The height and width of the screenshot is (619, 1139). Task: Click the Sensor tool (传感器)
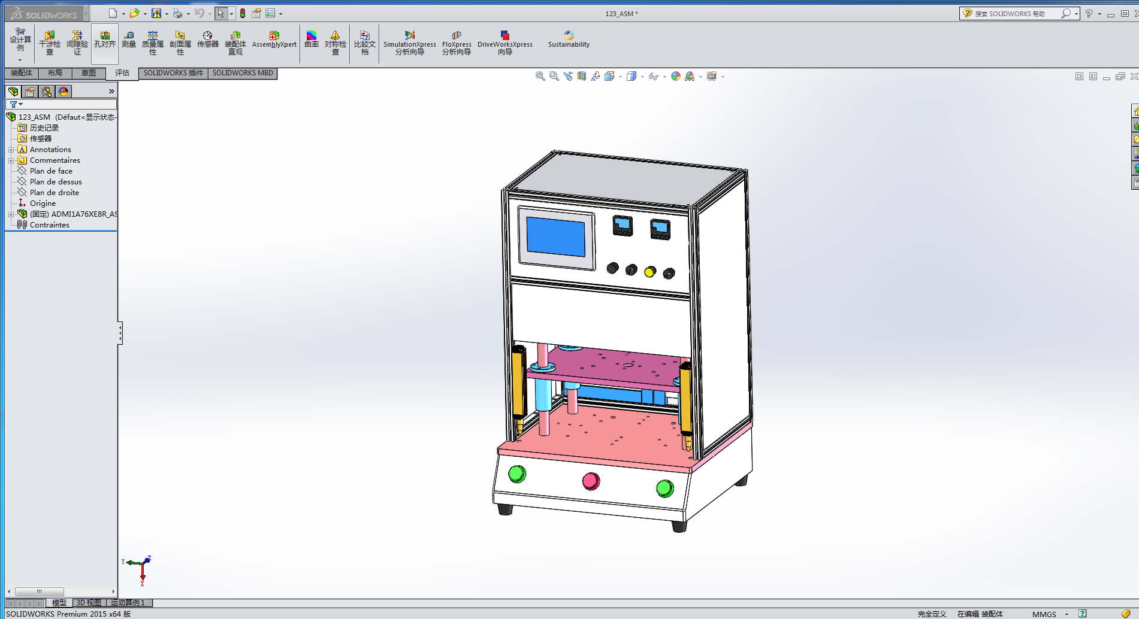pyautogui.click(x=207, y=40)
